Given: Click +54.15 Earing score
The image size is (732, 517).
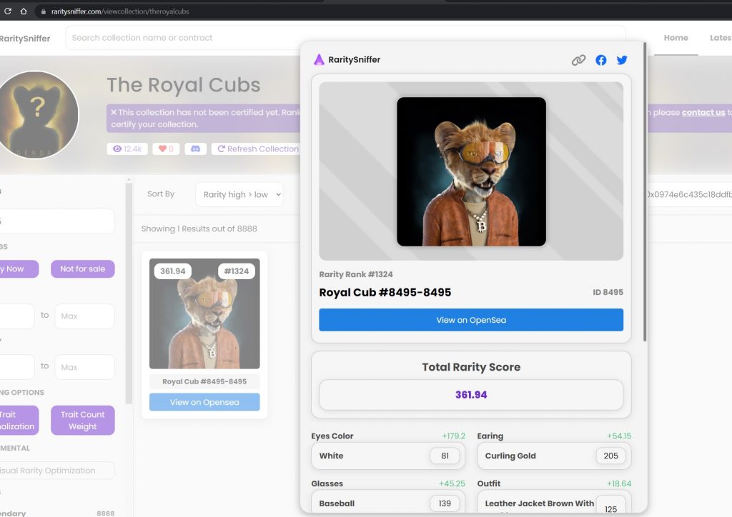Looking at the screenshot, I should [x=619, y=436].
